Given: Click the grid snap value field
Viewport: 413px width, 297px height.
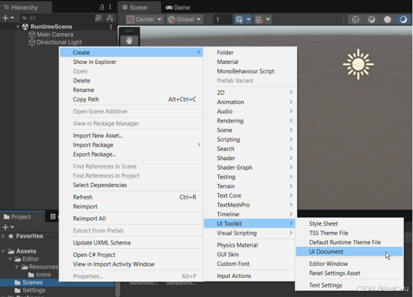Looking at the screenshot, I should point(223,20).
